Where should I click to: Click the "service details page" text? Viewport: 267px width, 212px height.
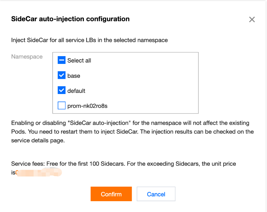pyautogui.click(x=38, y=141)
